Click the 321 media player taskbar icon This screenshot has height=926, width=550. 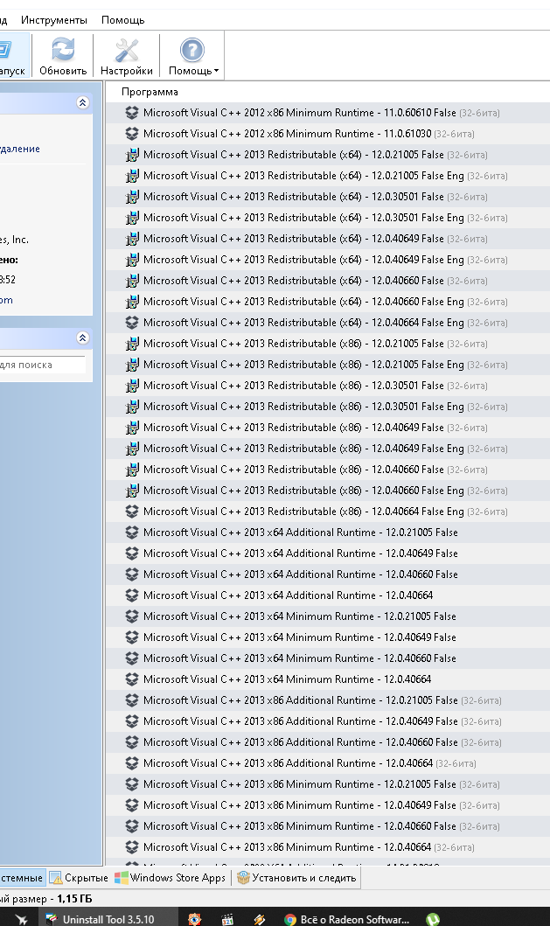coord(226,920)
